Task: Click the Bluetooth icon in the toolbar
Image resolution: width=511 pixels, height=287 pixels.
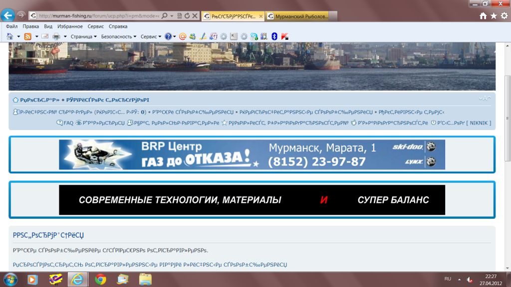Action: coord(274,36)
